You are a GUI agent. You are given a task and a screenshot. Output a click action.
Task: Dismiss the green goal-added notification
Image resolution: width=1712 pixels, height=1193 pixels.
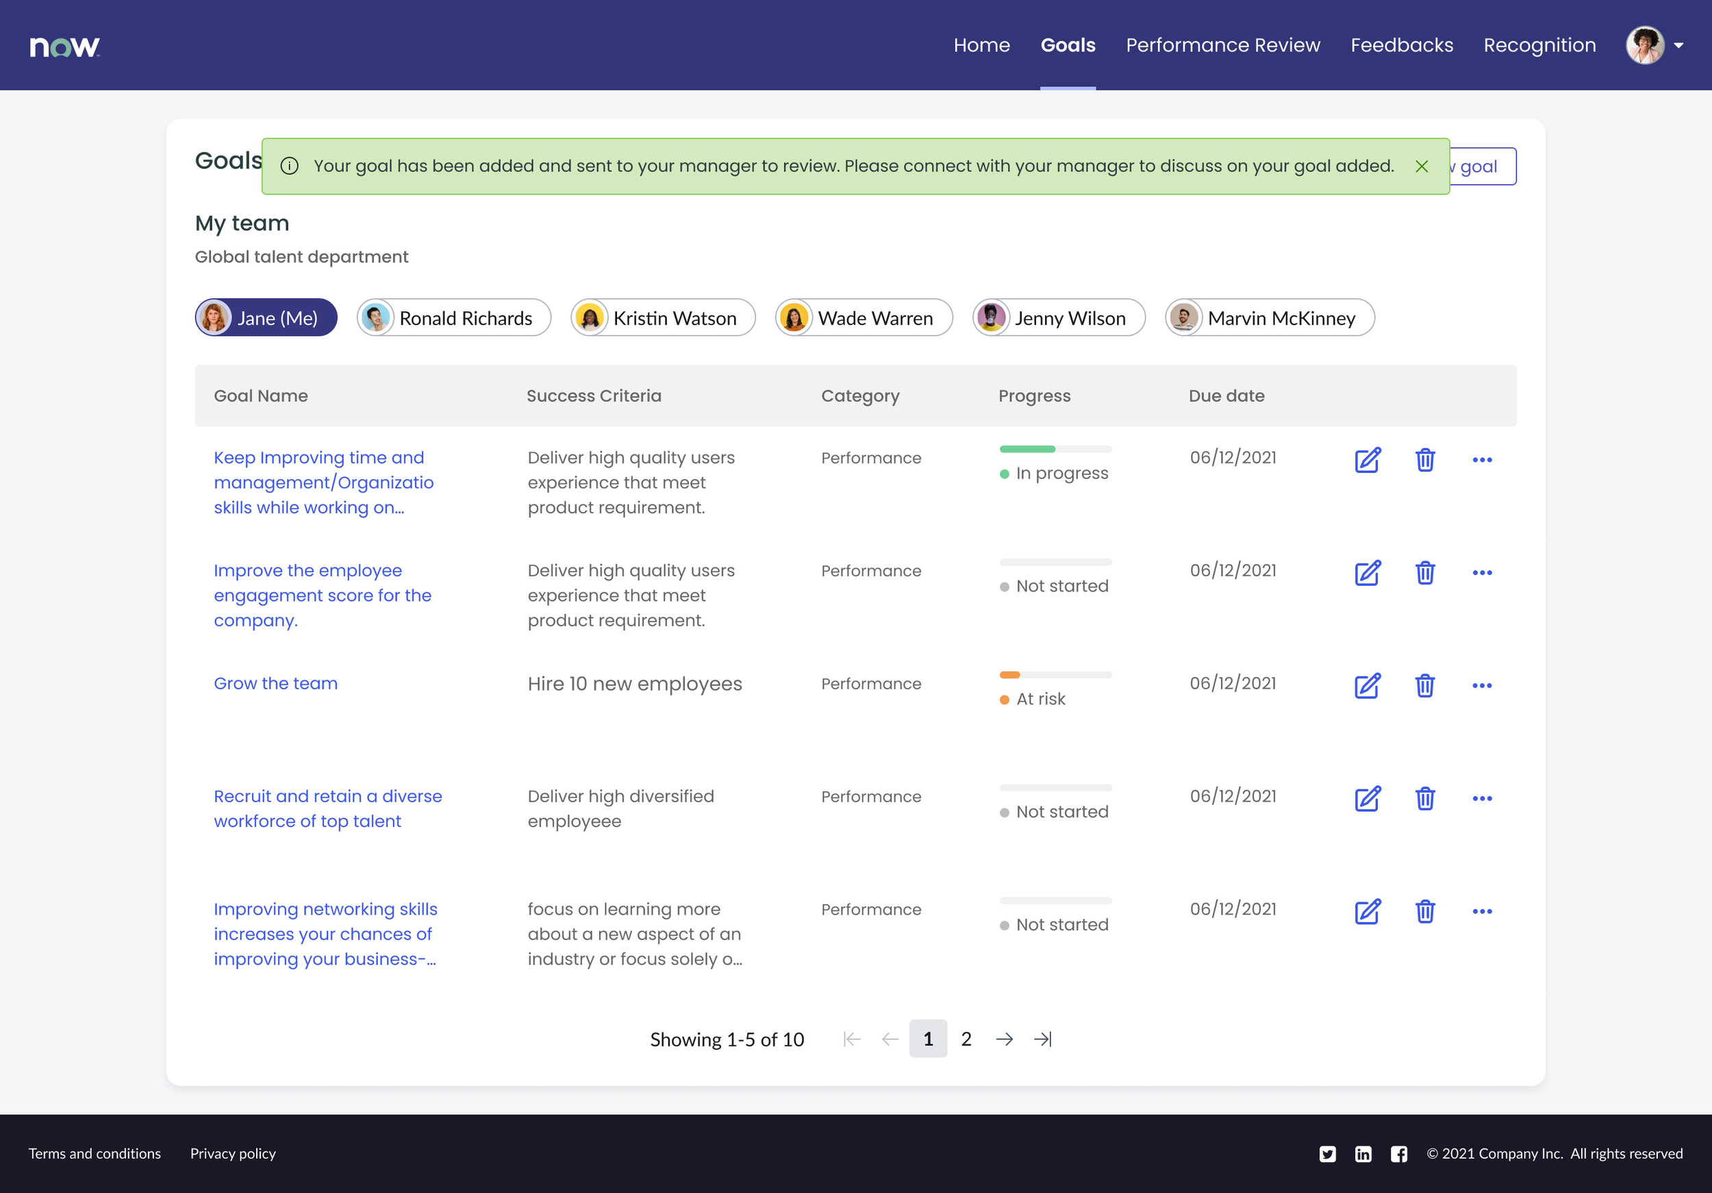(x=1421, y=166)
